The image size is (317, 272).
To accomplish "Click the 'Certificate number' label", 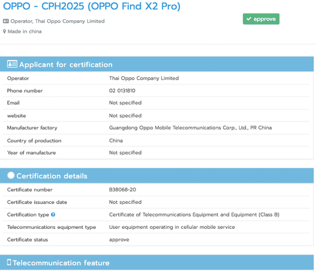I will click(x=30, y=190).
